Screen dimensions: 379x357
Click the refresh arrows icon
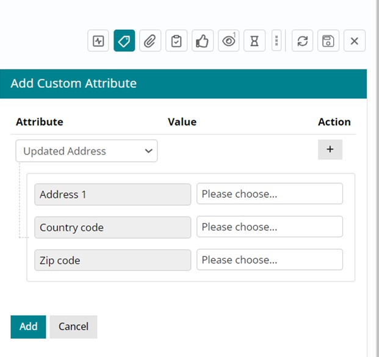(x=302, y=41)
